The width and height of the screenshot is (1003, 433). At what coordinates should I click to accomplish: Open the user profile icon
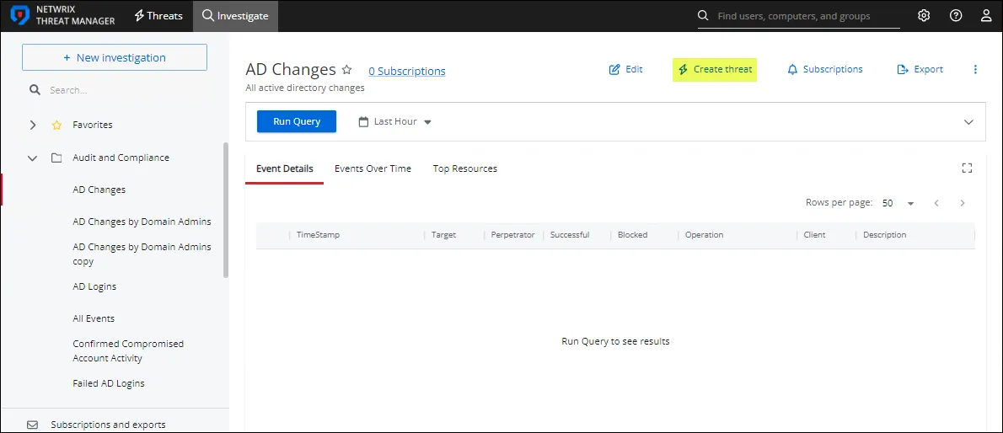pos(987,16)
